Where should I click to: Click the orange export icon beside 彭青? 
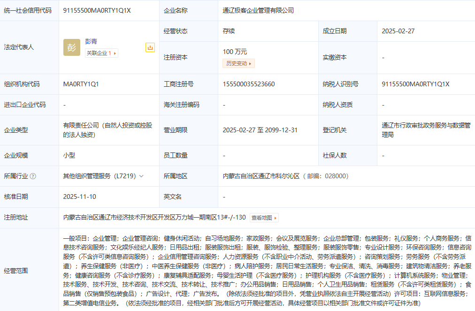[150, 47]
